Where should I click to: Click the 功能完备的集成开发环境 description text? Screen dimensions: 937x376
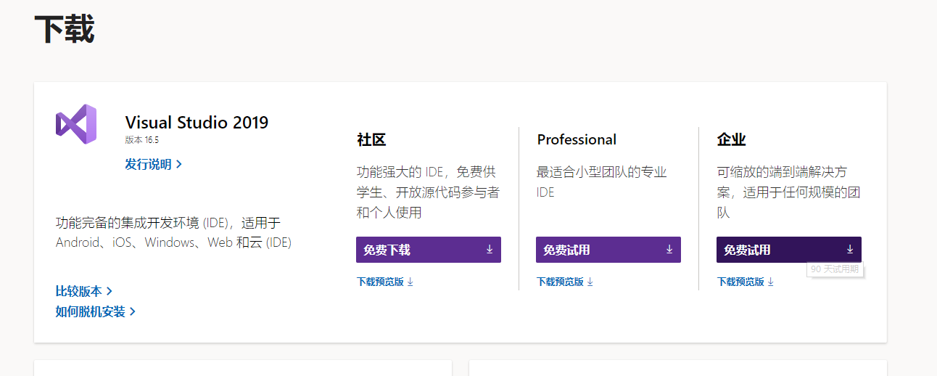coord(173,232)
